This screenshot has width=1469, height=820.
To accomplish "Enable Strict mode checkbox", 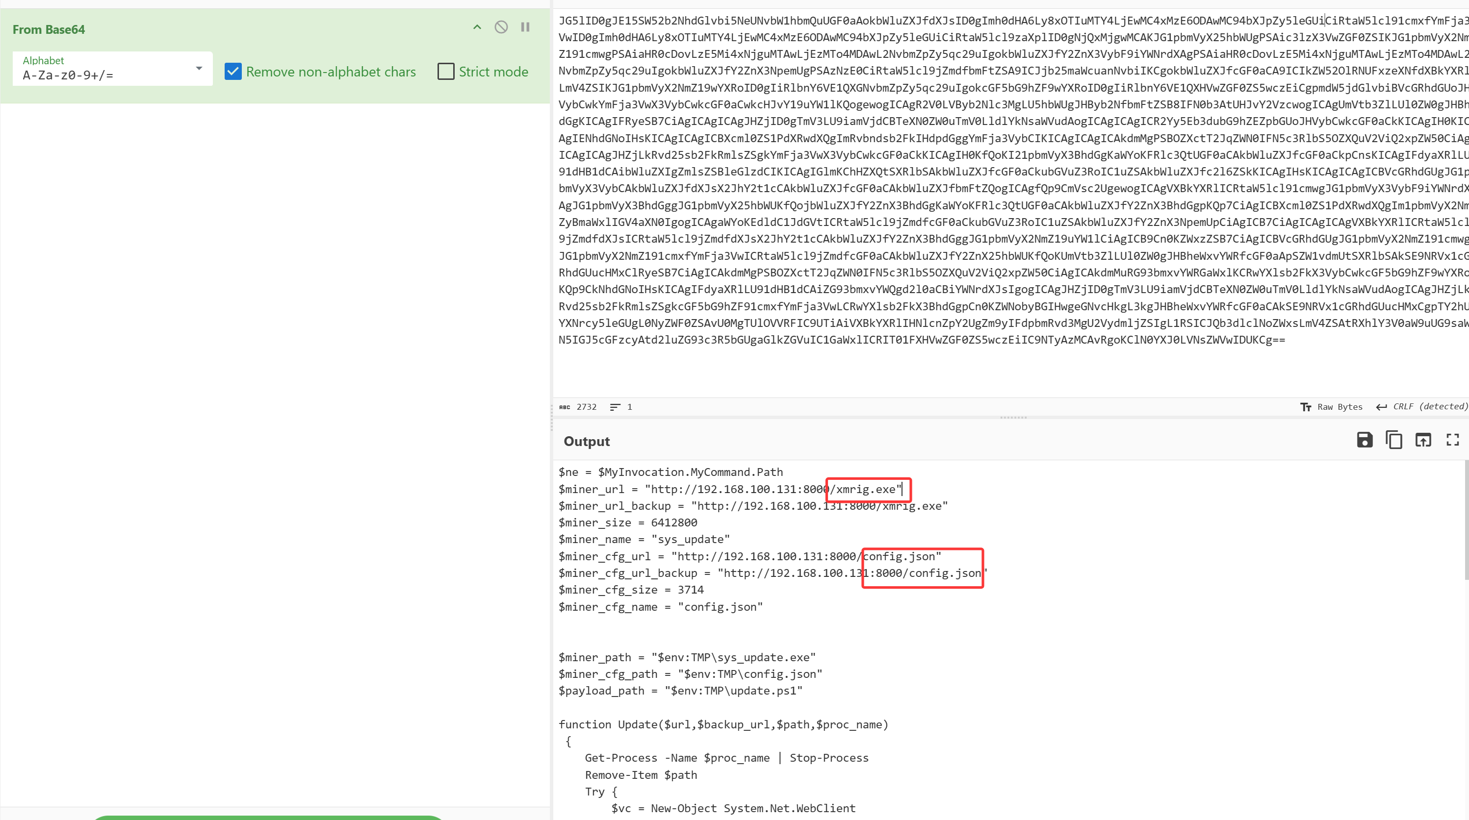I will click(446, 72).
